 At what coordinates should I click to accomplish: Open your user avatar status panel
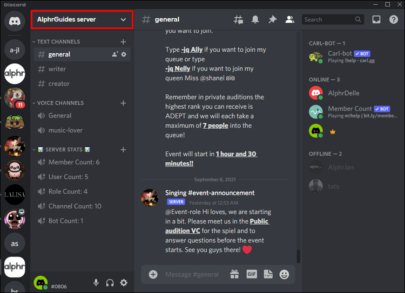[x=40, y=283]
